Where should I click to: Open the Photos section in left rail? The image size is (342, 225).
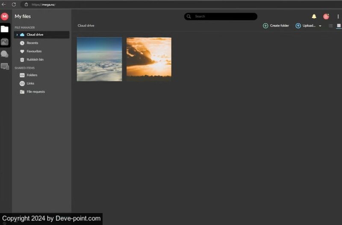[x=5, y=42]
